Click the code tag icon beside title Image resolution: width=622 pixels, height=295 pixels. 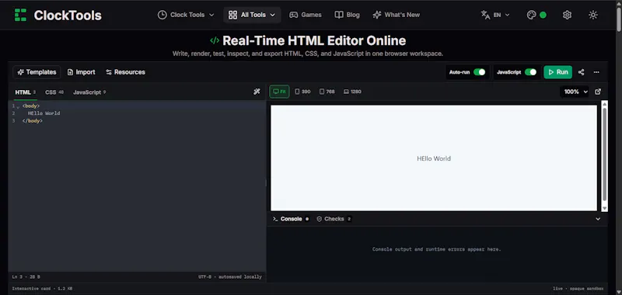coord(215,40)
